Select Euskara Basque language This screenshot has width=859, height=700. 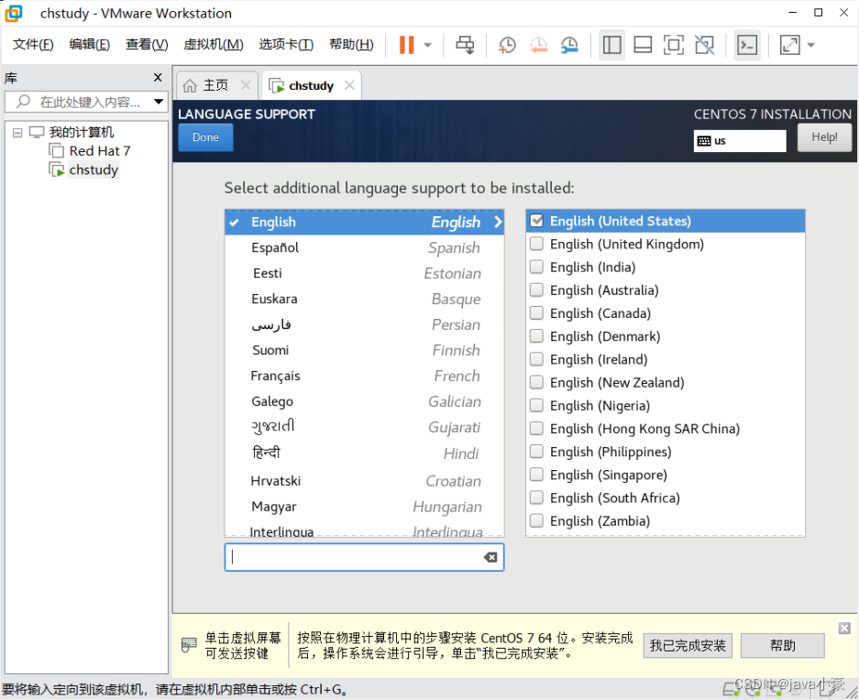[x=364, y=299]
